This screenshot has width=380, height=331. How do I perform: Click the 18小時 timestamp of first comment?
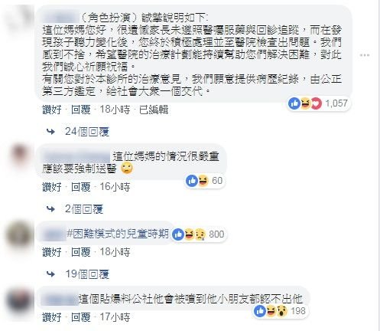pyautogui.click(x=115, y=110)
